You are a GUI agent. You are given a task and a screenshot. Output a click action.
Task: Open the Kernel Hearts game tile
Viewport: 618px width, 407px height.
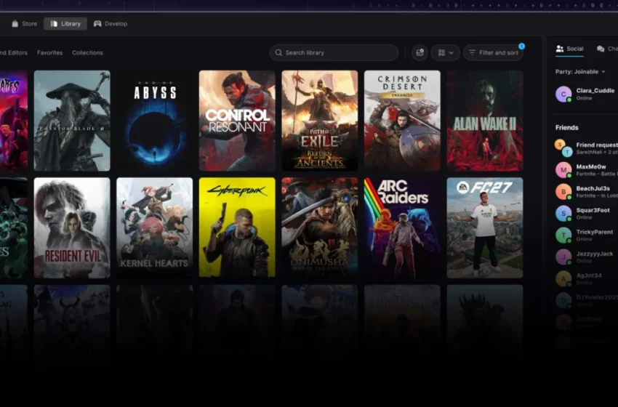(x=154, y=227)
